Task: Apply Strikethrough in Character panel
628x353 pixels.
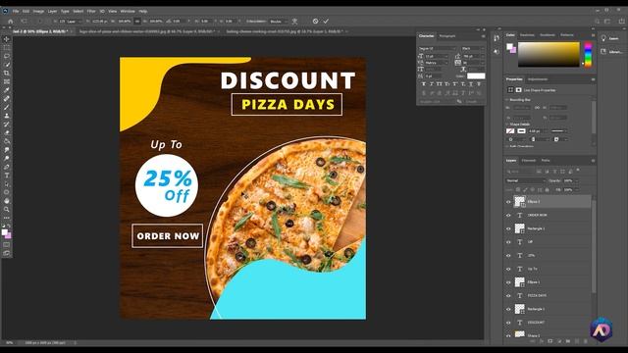Action: [479, 84]
